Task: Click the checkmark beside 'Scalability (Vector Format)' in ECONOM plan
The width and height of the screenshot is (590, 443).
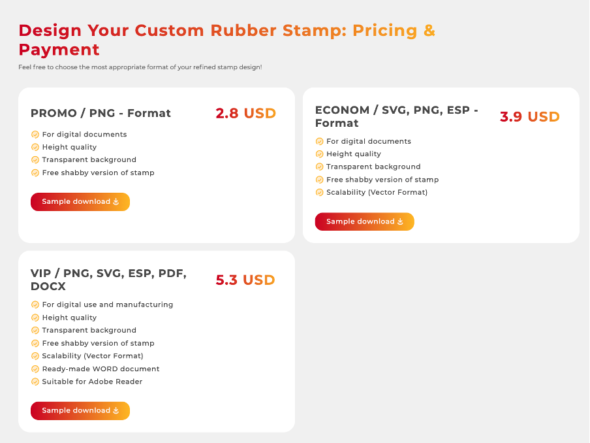Action: [x=319, y=192]
